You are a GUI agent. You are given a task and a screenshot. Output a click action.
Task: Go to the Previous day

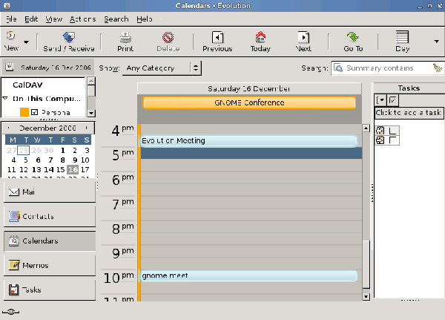217,37
